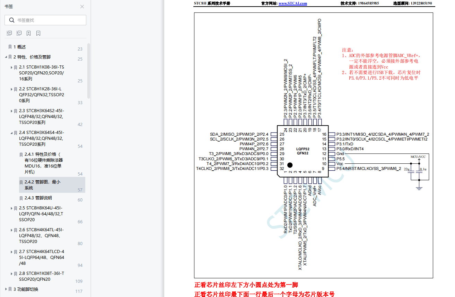This screenshot has height=297, width=455.
Task: Click the header text STC8H 系列技术手册
Action: 212,3
